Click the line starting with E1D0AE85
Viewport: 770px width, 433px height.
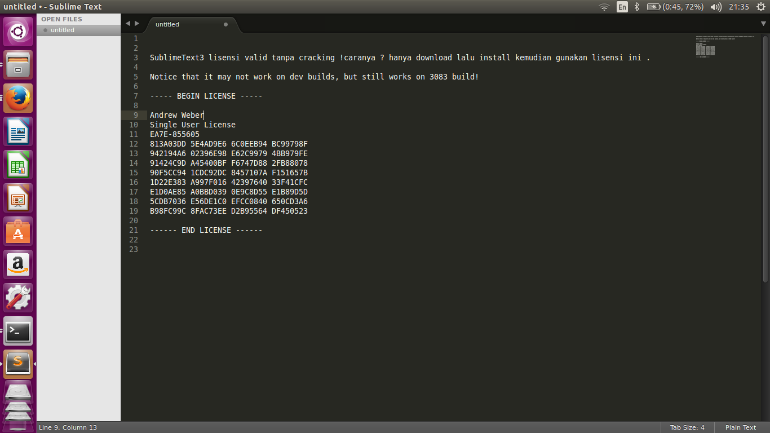(229, 192)
